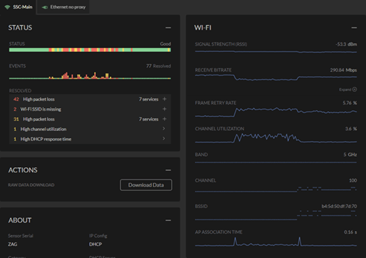Open High DHCP response time details arrow
The image size is (366, 258).
[164, 139]
